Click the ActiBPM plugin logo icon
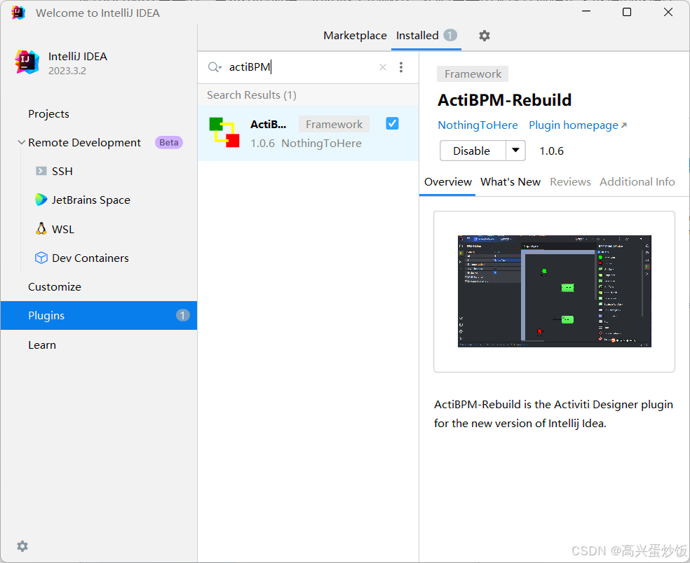The width and height of the screenshot is (690, 563). (224, 132)
